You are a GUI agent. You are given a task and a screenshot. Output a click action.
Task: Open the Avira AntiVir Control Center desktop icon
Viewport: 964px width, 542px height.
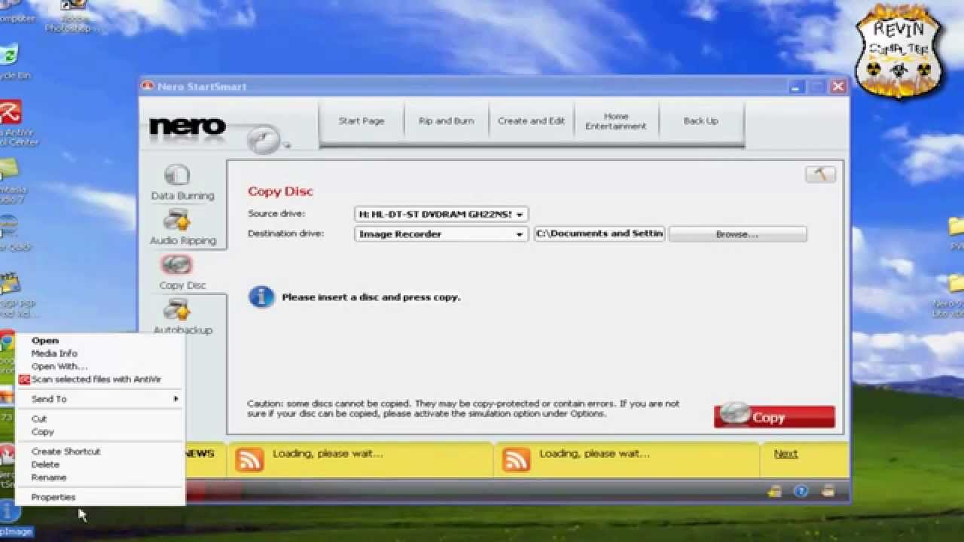click(x=10, y=112)
